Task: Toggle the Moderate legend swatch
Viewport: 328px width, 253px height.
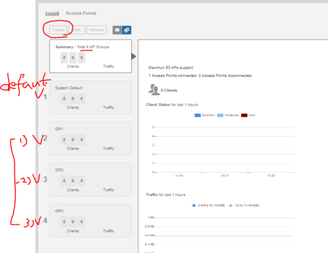Action: click(x=220, y=115)
